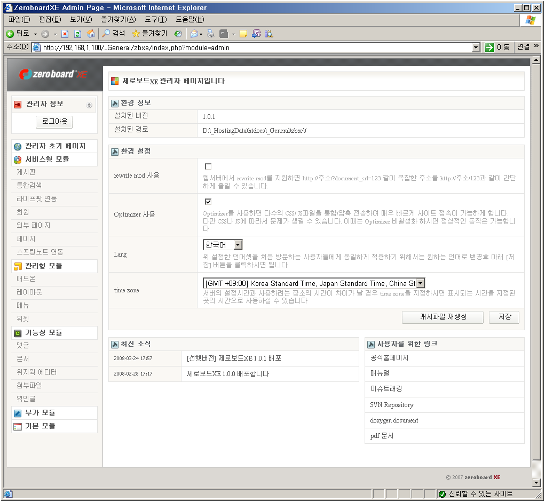Viewport: 545px width, 502px height.
Task: Click the 캐시파일 재생성 button
Action: tap(443, 317)
